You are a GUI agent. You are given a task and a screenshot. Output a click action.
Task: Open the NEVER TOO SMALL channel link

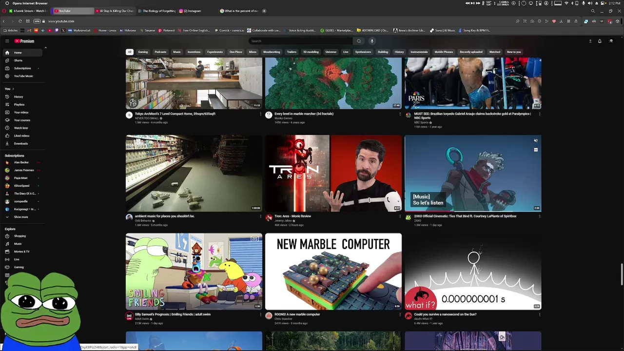[x=147, y=118]
